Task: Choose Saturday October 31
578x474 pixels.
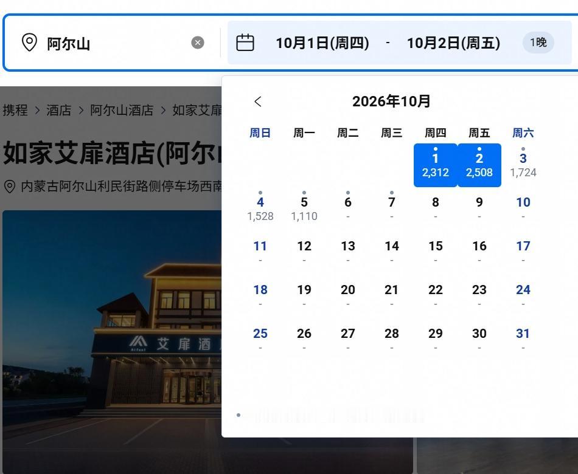Action: click(x=523, y=340)
